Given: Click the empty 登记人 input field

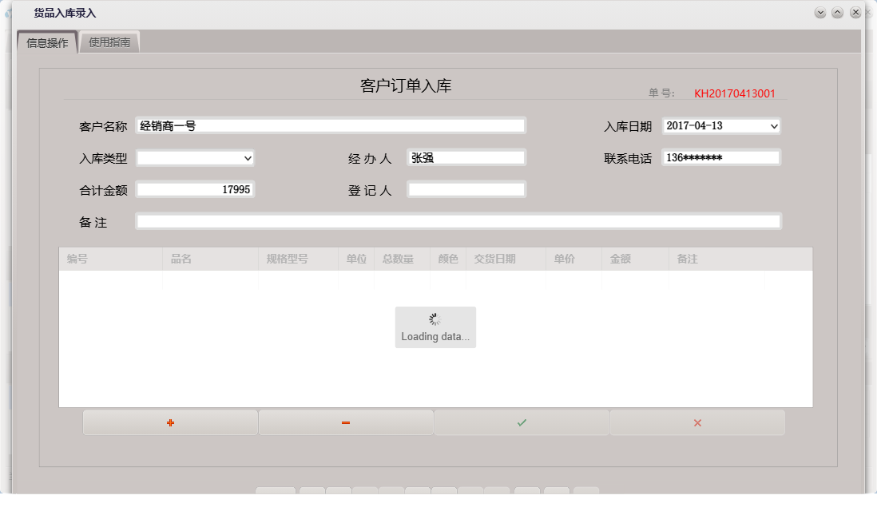Looking at the screenshot, I should pos(466,188).
